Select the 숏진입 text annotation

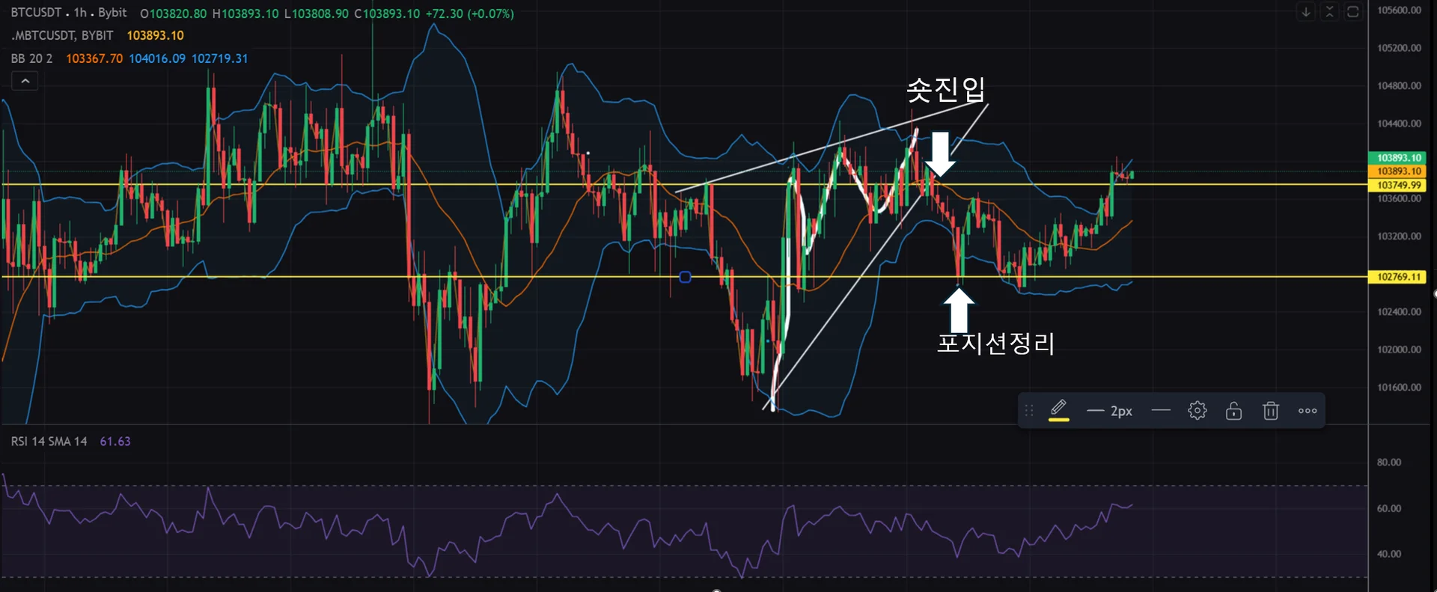click(x=946, y=90)
